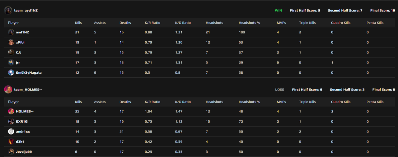398x157 pixels.
Task: Click jrr MVPs value 6
Action: point(278,62)
